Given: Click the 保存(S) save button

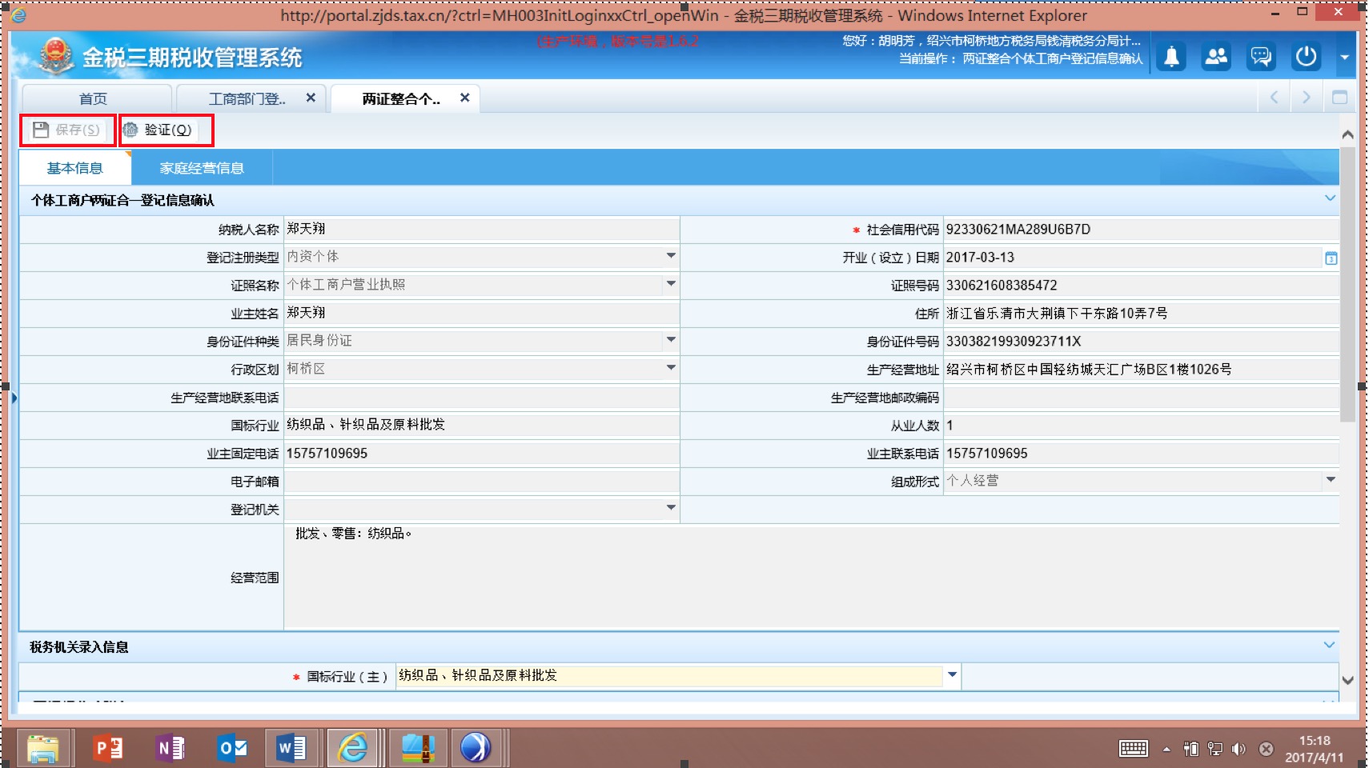Looking at the screenshot, I should pyautogui.click(x=67, y=130).
